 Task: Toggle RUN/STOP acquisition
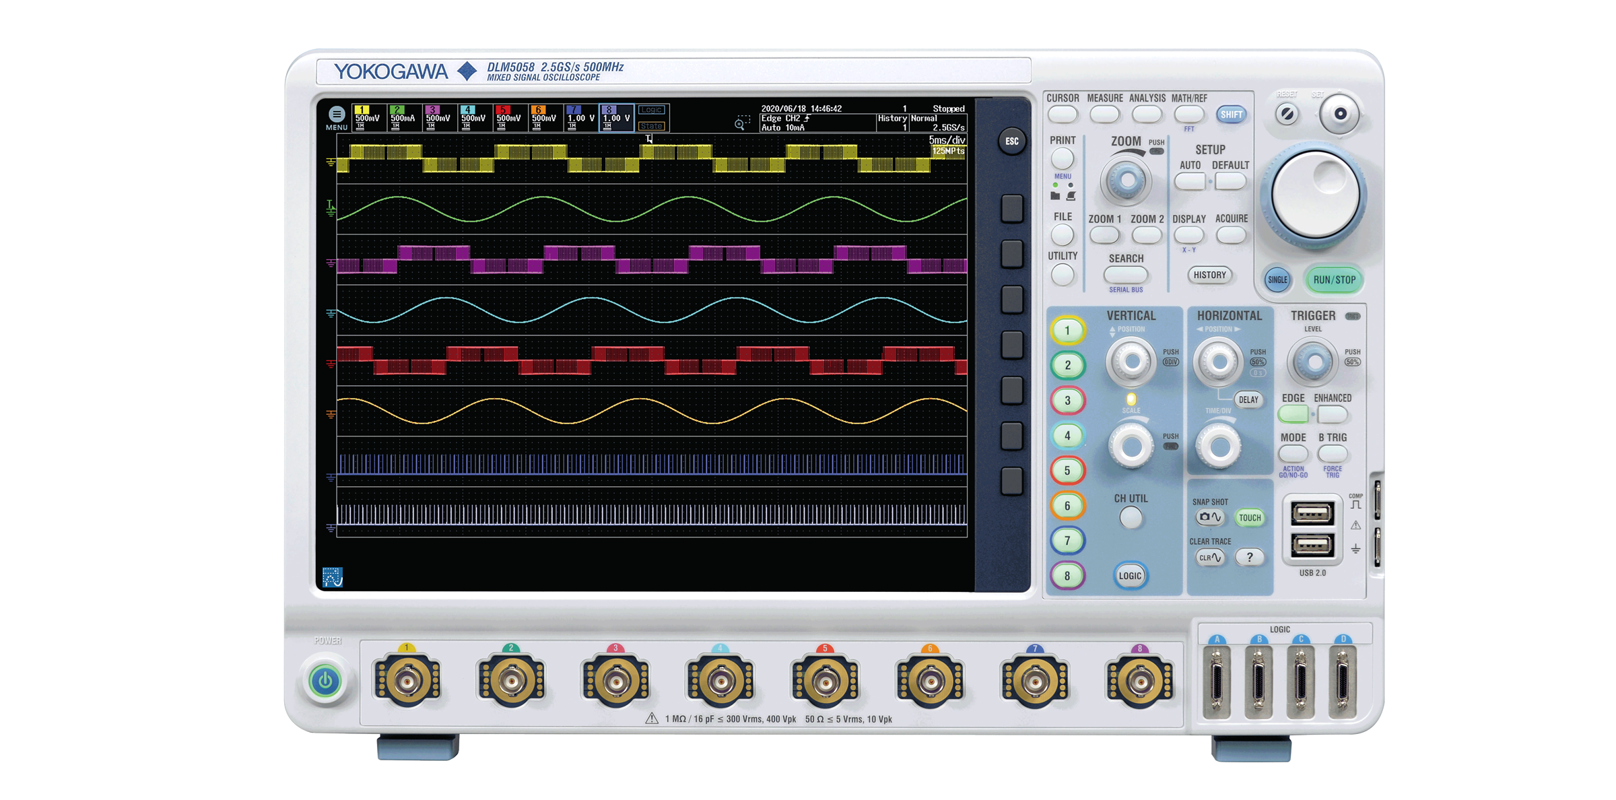(x=1334, y=279)
